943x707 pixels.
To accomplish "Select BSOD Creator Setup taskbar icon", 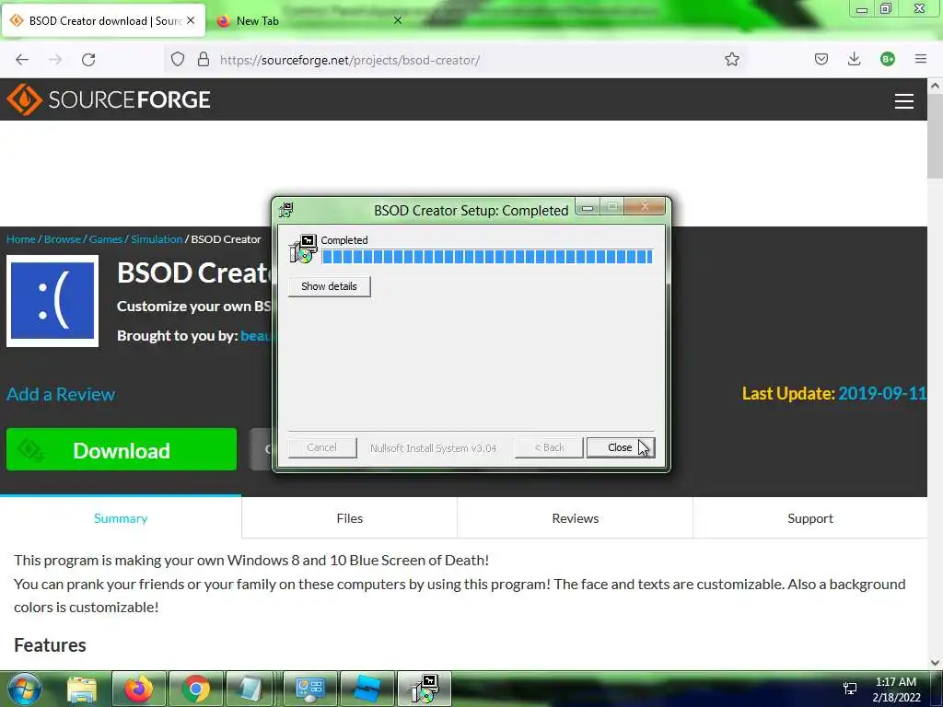I will tap(425, 689).
